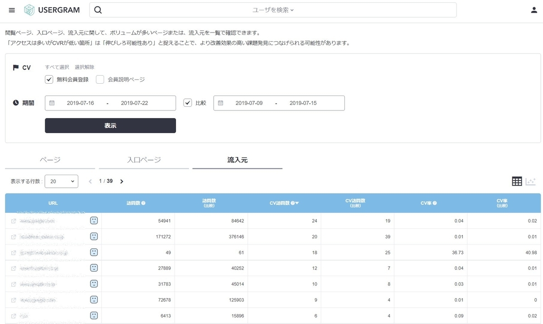This screenshot has width=543, height=324.
Task: Open end date 2019-07-22 field
Action: point(134,103)
